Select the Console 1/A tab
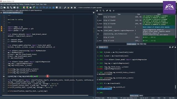The height and width of the screenshot is (99, 177). pyautogui.click(x=103, y=47)
